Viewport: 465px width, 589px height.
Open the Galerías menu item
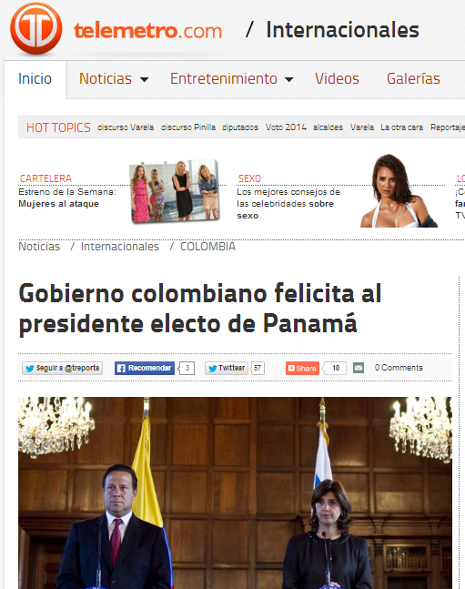tap(413, 79)
